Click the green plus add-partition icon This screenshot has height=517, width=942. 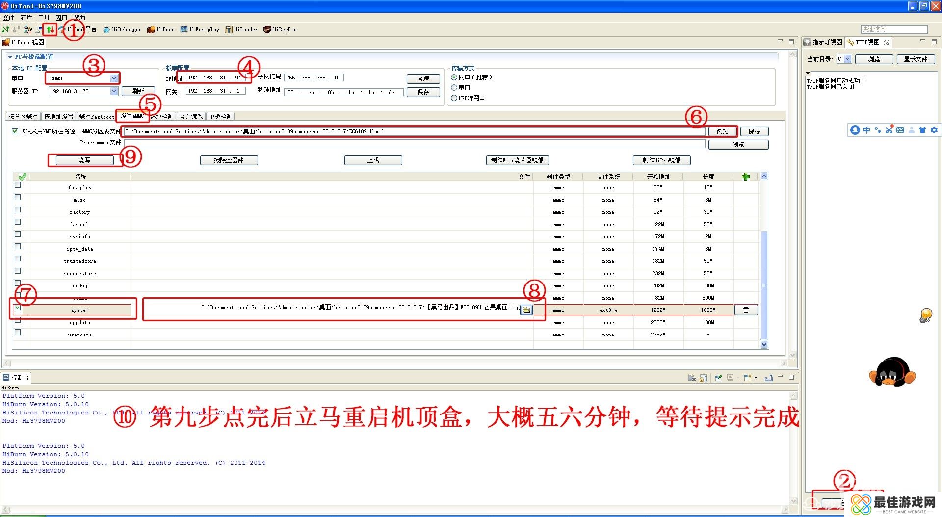click(745, 177)
